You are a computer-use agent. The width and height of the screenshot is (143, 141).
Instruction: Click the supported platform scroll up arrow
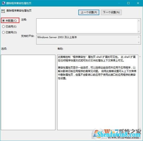coord(139,37)
